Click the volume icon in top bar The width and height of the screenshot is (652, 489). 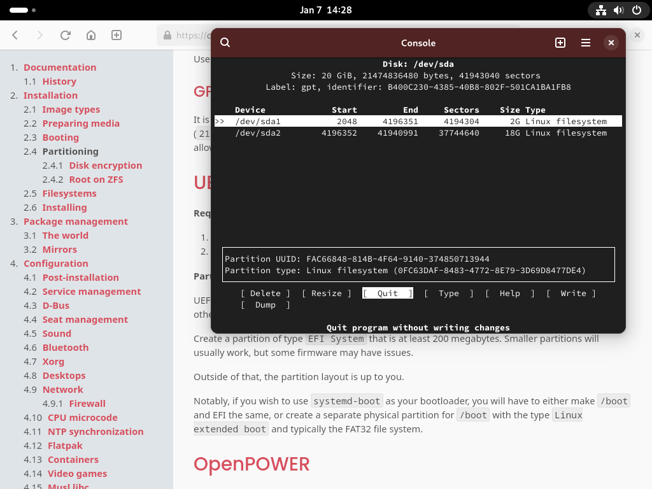[618, 10]
